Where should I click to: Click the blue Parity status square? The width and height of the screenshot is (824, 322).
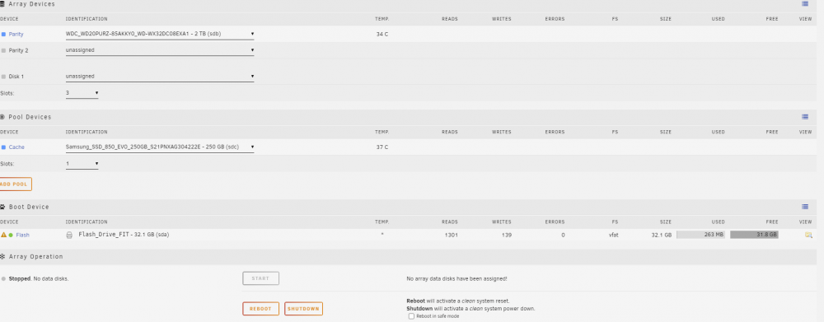tap(3, 34)
